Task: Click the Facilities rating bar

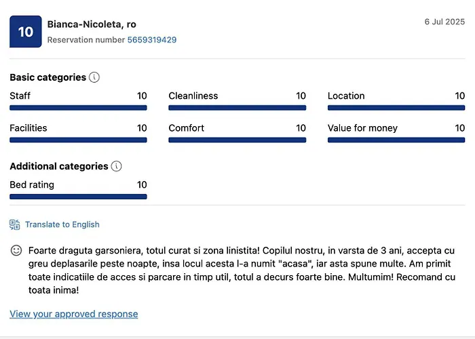Action: click(78, 140)
